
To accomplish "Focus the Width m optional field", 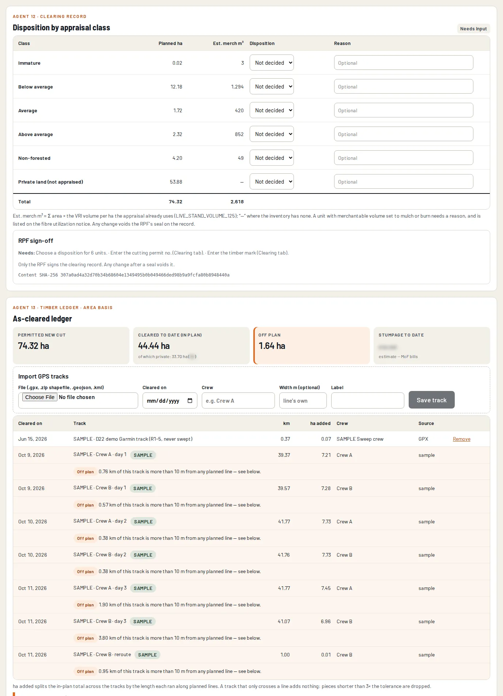I will click(x=303, y=400).
